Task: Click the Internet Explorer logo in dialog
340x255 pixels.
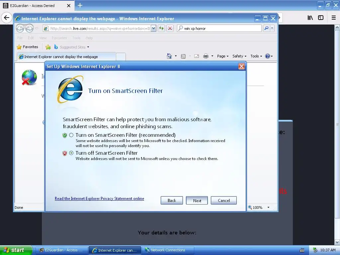Action: (x=70, y=89)
